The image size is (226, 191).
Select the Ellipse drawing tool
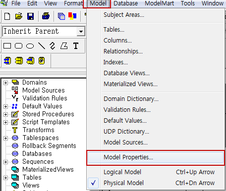click(x=30, y=46)
